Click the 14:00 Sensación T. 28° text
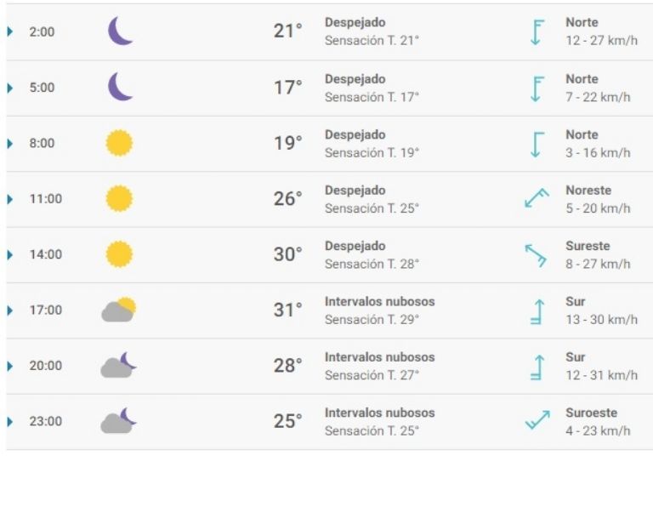This screenshot has height=507, width=653. [372, 264]
